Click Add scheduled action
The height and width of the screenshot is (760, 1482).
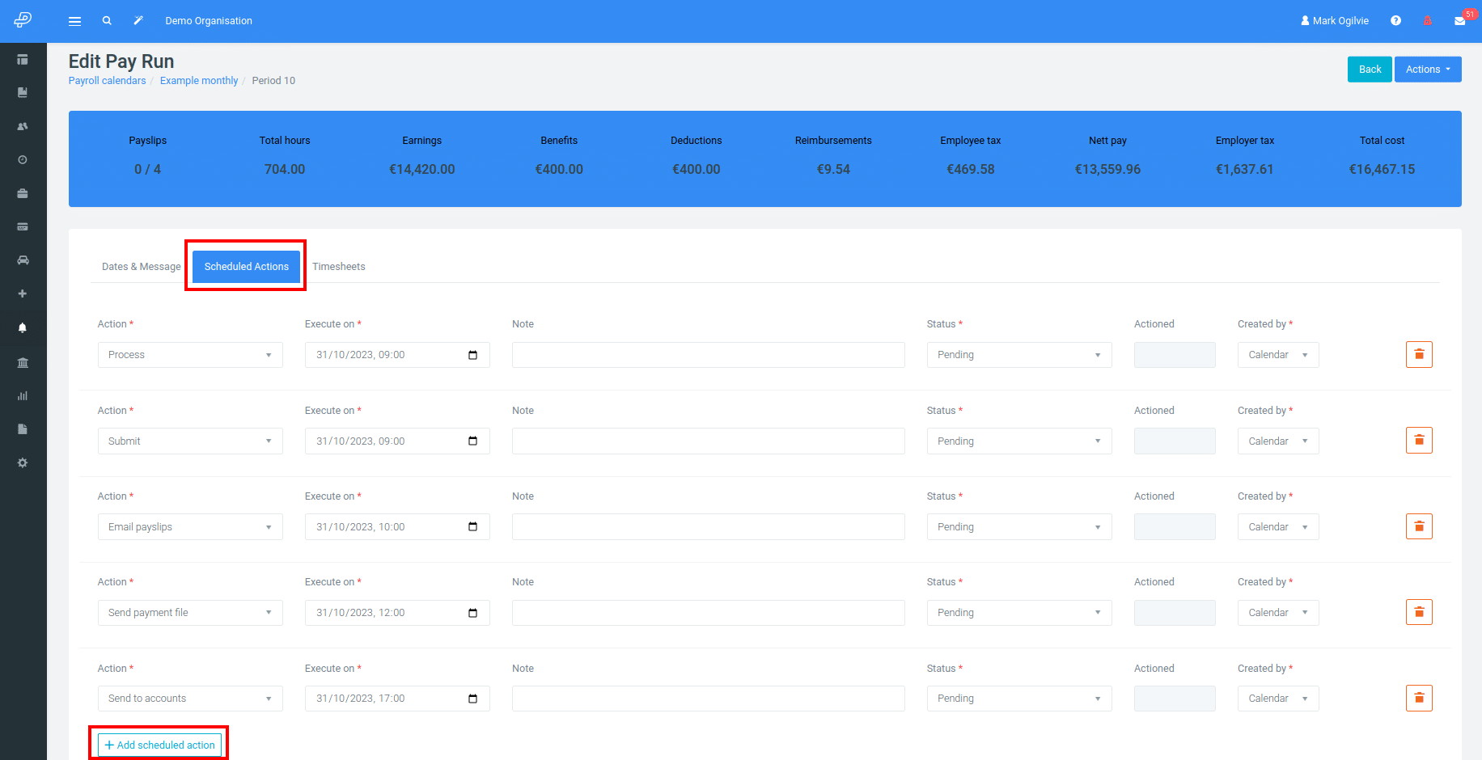(x=159, y=744)
